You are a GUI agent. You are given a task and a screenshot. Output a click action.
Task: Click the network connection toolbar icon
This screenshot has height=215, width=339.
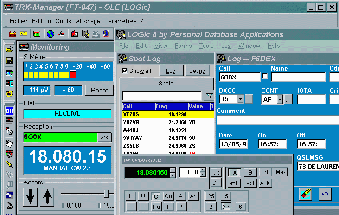61,33
